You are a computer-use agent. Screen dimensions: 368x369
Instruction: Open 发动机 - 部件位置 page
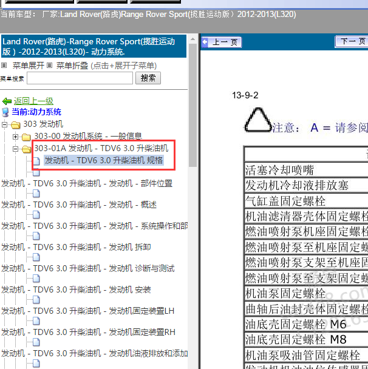[87, 183]
